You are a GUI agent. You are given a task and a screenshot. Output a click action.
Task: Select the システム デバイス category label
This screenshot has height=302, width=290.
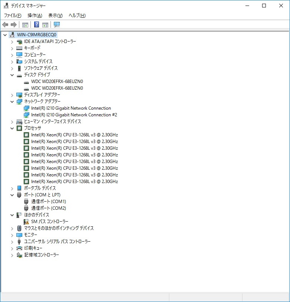[x=38, y=62]
